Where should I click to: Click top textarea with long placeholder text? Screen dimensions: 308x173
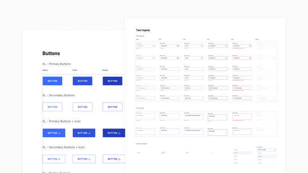point(194,117)
